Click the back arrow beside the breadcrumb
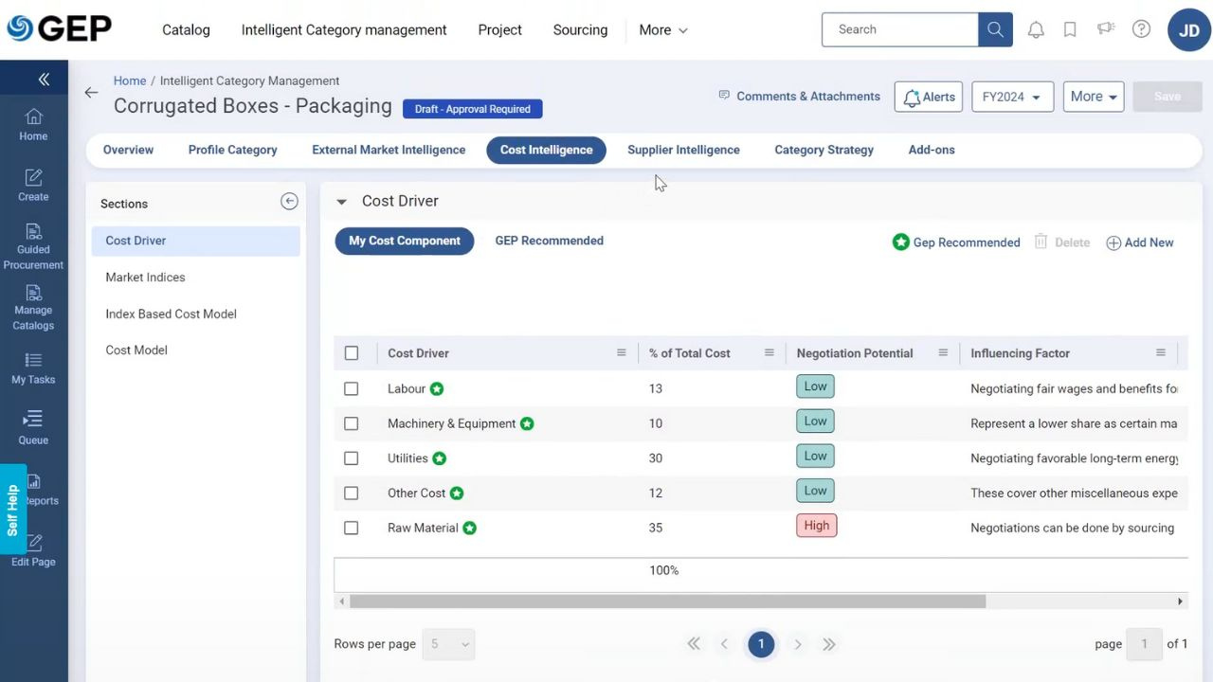 [91, 92]
